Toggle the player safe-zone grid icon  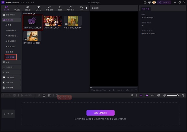tap(132, 90)
